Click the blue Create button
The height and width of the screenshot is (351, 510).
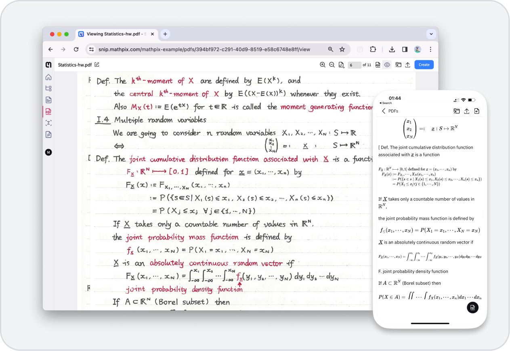coord(424,65)
